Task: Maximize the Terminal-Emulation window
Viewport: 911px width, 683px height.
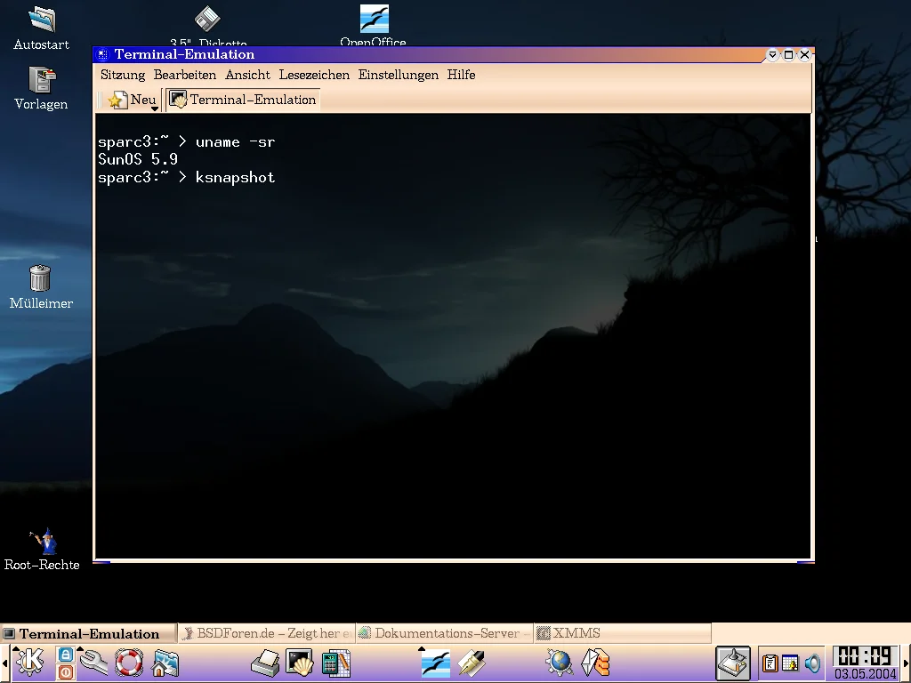Action: [x=788, y=55]
